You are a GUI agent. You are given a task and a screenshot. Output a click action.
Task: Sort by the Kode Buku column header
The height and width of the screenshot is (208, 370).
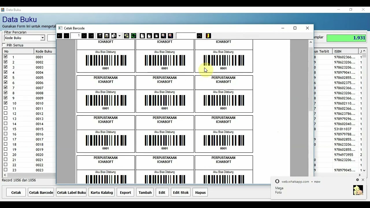(45, 51)
